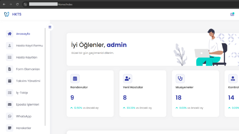Open notifications icon at top right
239x134 pixels.
[x=232, y=14]
